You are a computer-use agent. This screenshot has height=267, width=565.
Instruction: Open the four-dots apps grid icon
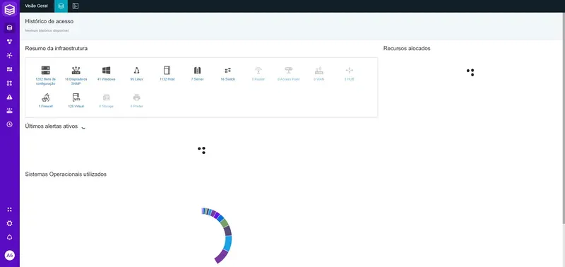[10, 209]
